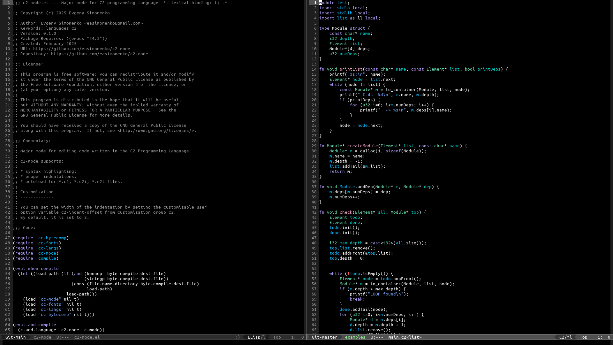The width and height of the screenshot is (613, 345).
Task: Click the Git-master branch indicator in right mode line
Action: click(x=324, y=337)
